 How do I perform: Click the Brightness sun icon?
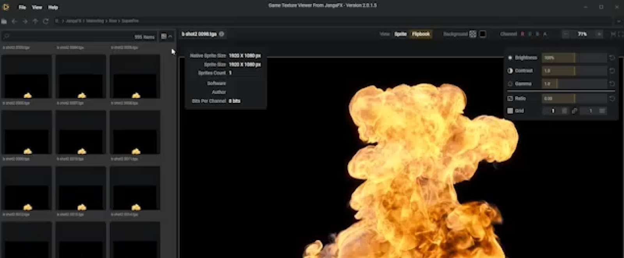pos(510,58)
